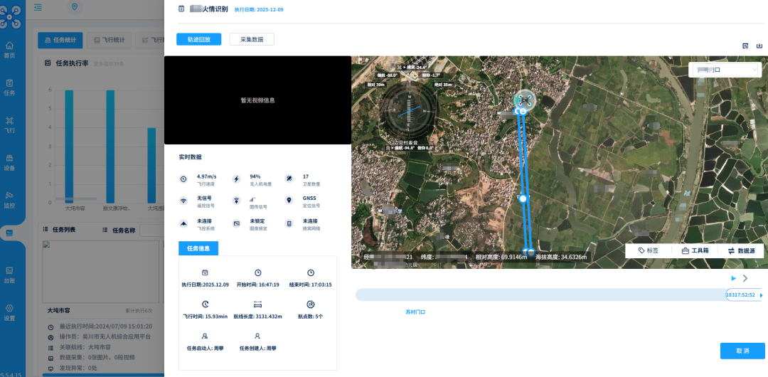Image resolution: width=768 pixels, height=377 pixels.
Task: Open the 监控 monitoring section in sidebar
Action: (x=9, y=200)
